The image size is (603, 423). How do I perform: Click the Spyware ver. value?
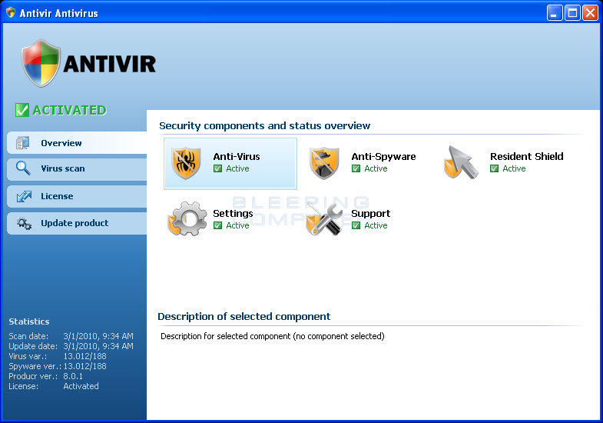84,366
